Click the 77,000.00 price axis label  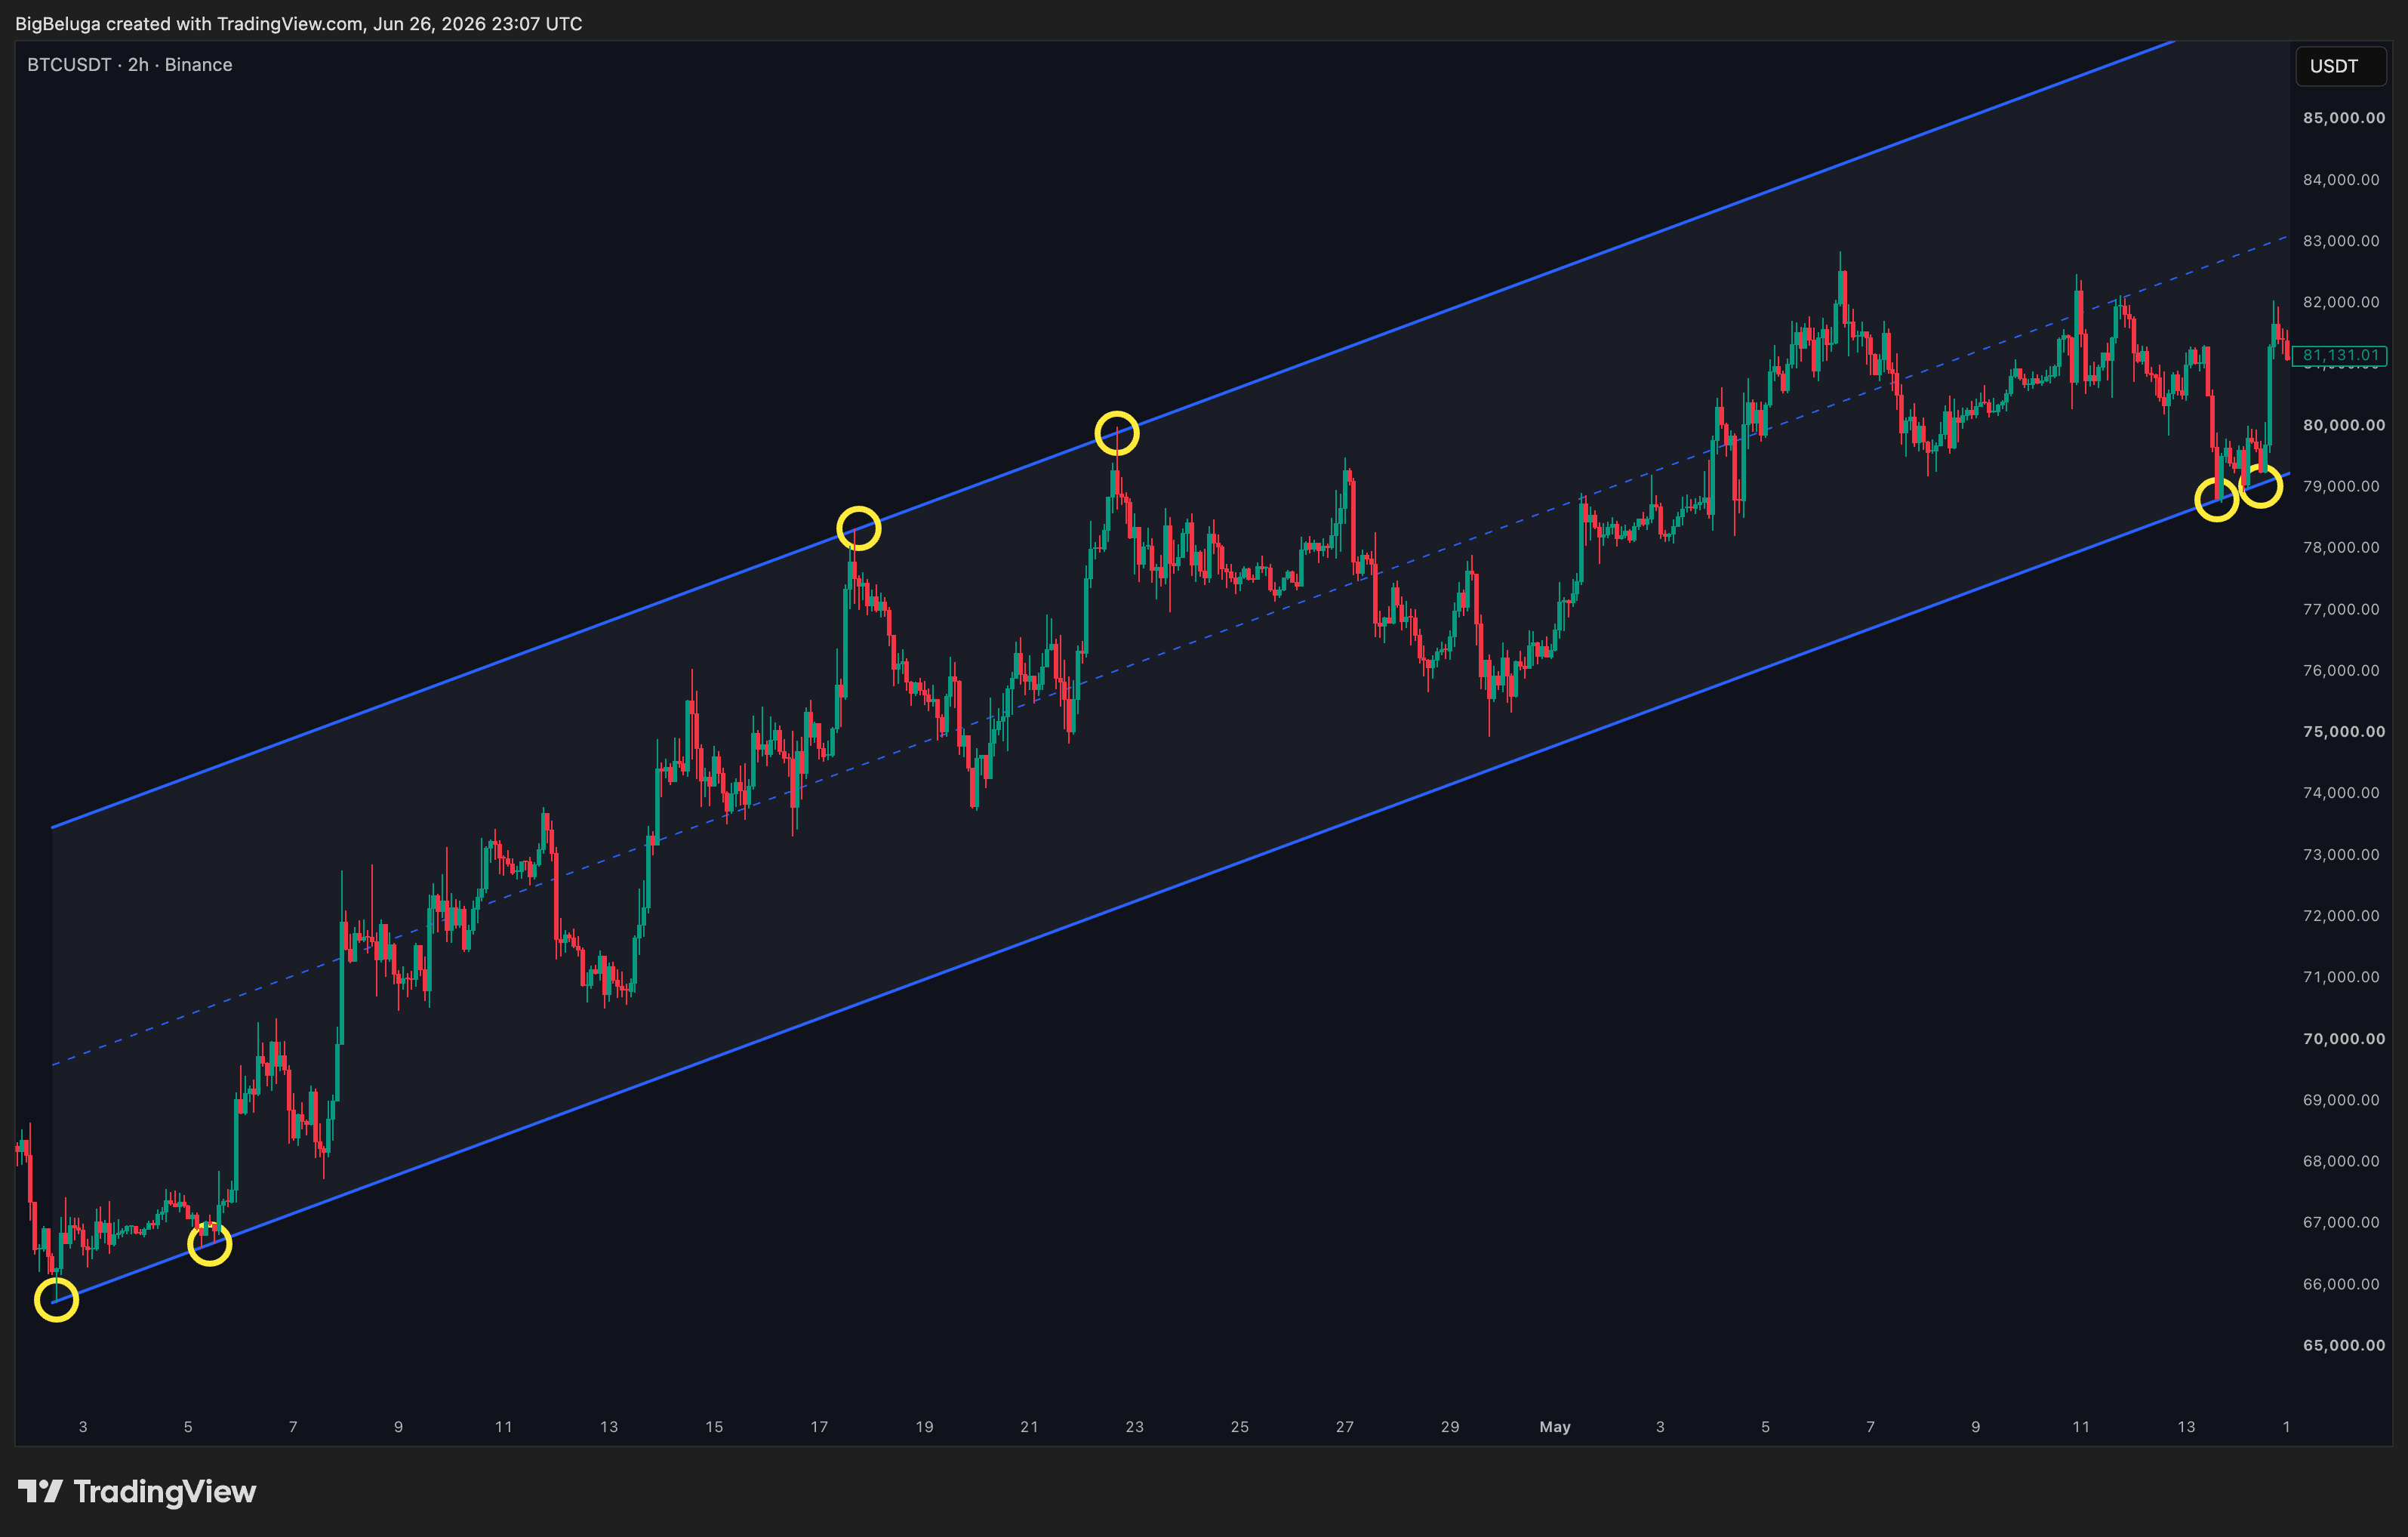[2341, 609]
